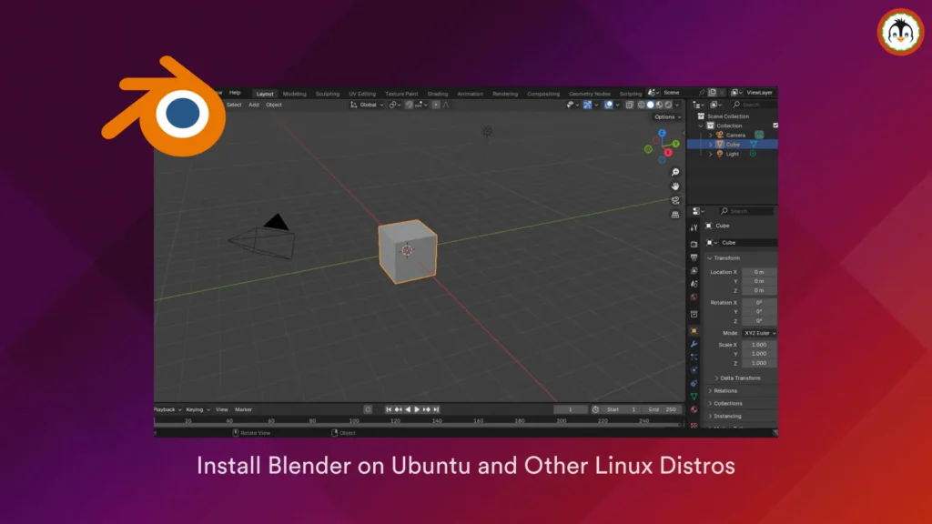Toggle X-ray mode in viewport header
This screenshot has height=524, width=932.
coord(629,105)
